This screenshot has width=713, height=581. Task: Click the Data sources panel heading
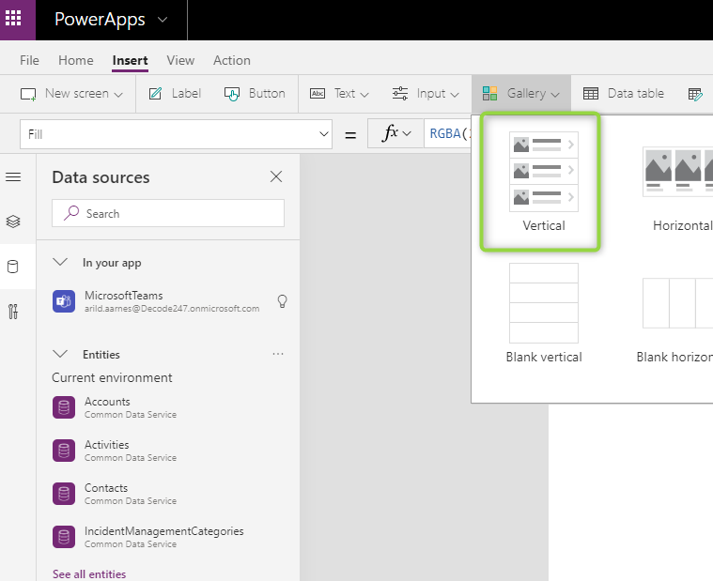tap(101, 177)
